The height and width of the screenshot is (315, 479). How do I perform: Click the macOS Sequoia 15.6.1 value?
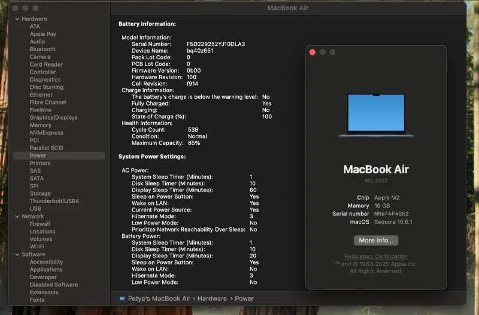[x=393, y=222]
